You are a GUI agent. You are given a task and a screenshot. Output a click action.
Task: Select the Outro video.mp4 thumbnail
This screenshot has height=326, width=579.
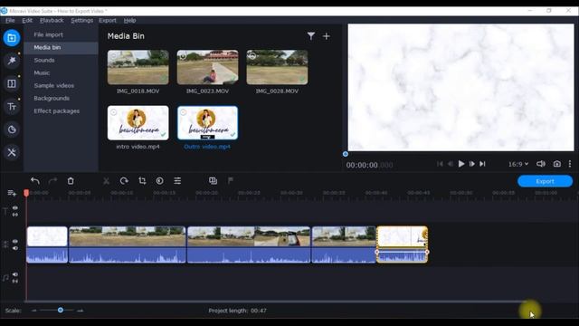pos(207,123)
